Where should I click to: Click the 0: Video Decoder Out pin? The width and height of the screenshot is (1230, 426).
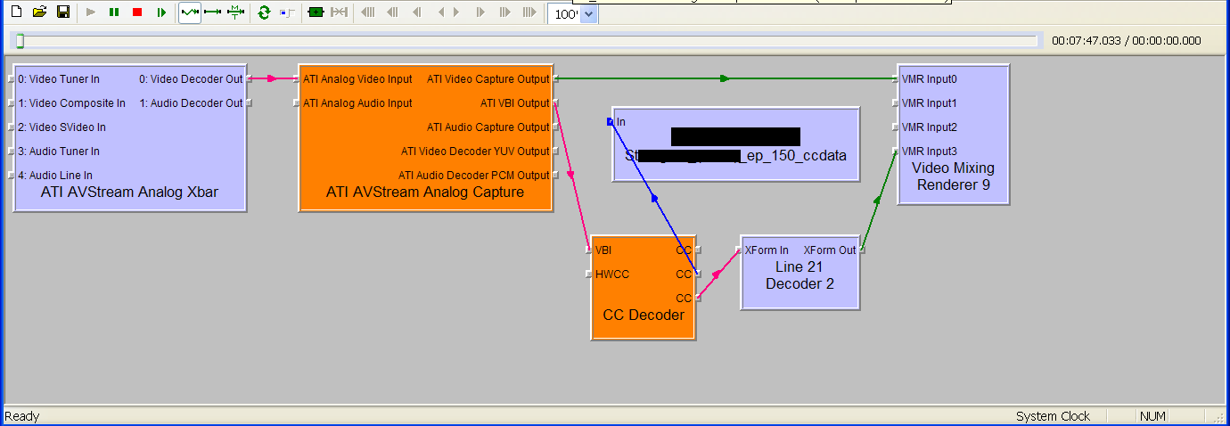191,79
